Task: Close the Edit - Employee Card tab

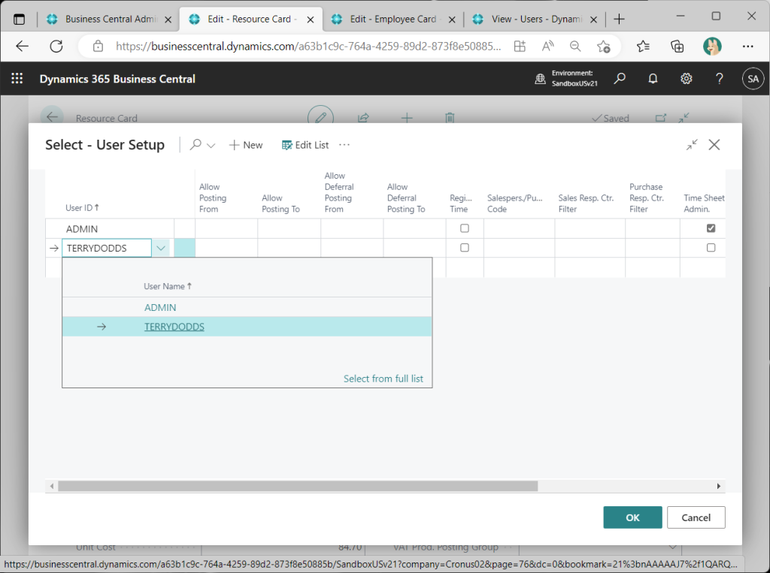Action: 452,20
